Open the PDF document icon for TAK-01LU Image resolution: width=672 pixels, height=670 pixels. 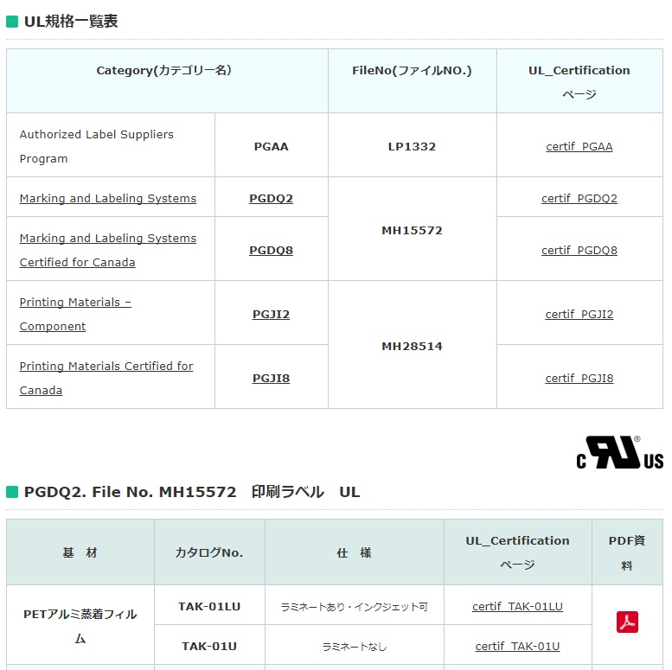coord(627,622)
